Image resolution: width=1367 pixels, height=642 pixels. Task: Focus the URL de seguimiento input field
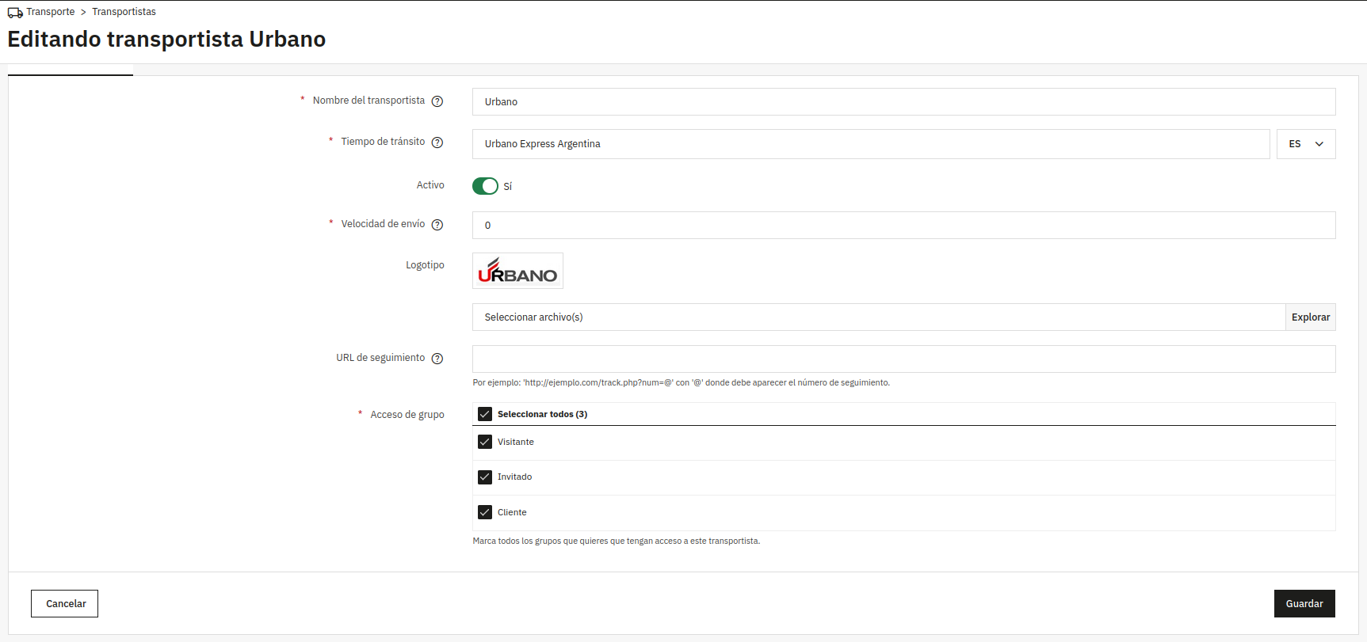pos(903,359)
